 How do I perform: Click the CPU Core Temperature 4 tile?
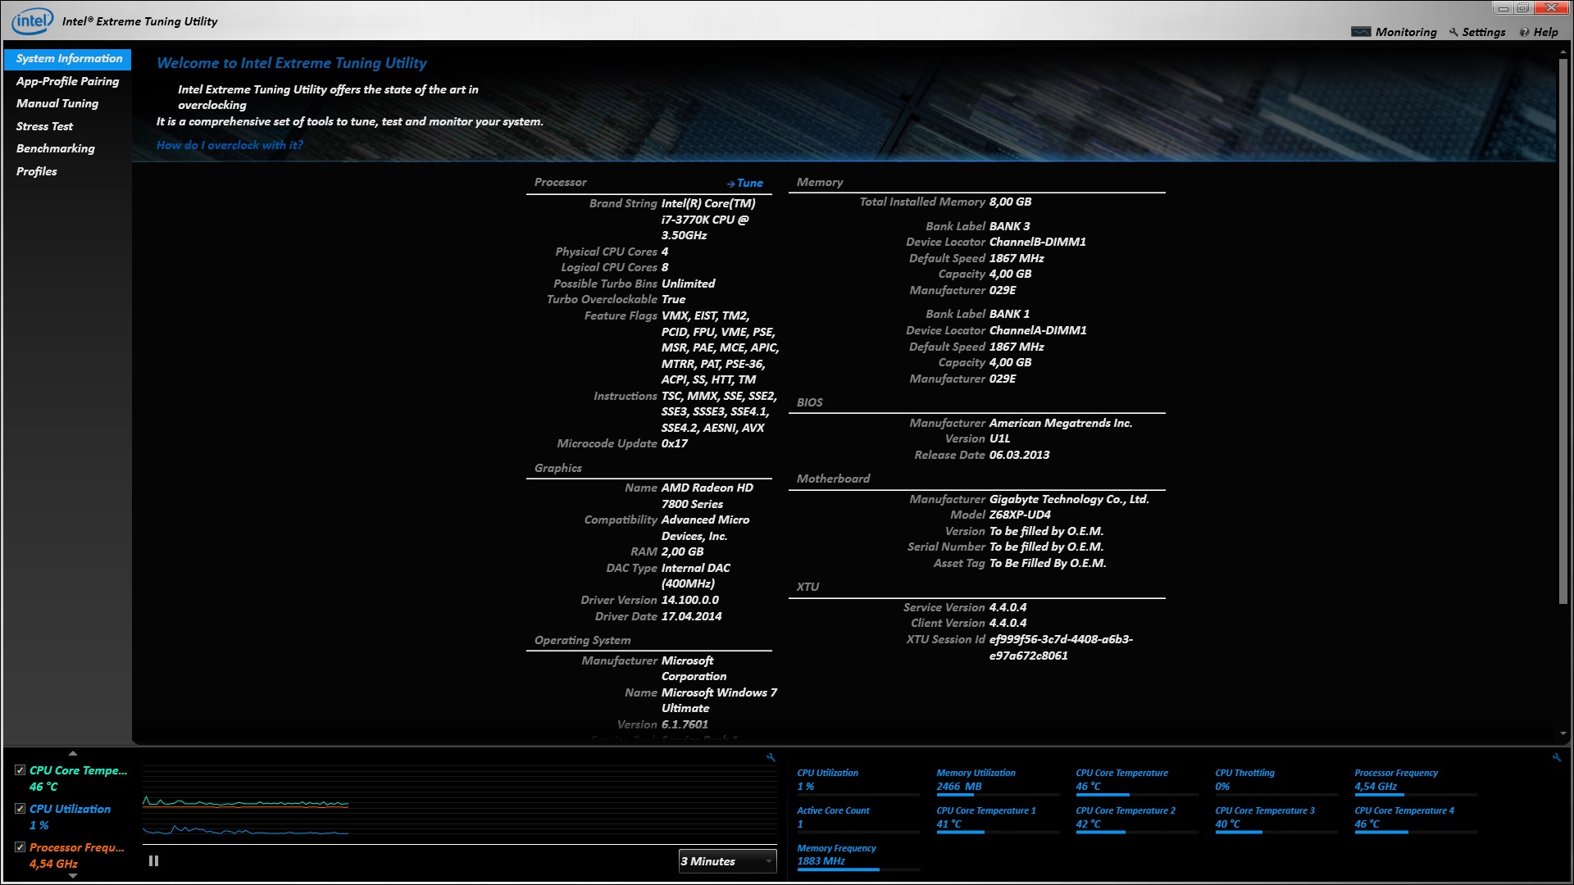(x=1415, y=819)
